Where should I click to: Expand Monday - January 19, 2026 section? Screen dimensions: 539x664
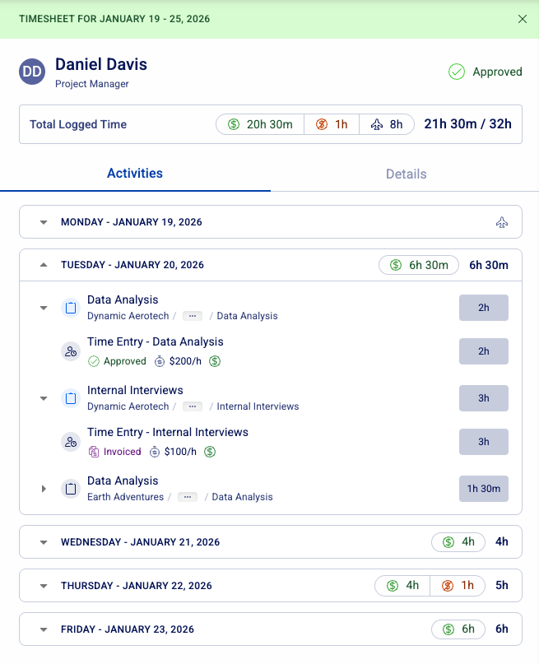pos(44,222)
